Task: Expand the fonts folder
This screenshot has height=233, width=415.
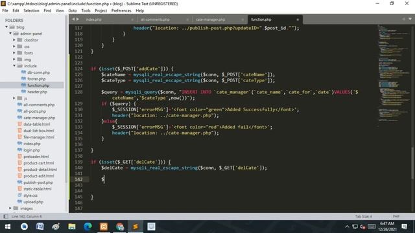Action: (x=14, y=53)
